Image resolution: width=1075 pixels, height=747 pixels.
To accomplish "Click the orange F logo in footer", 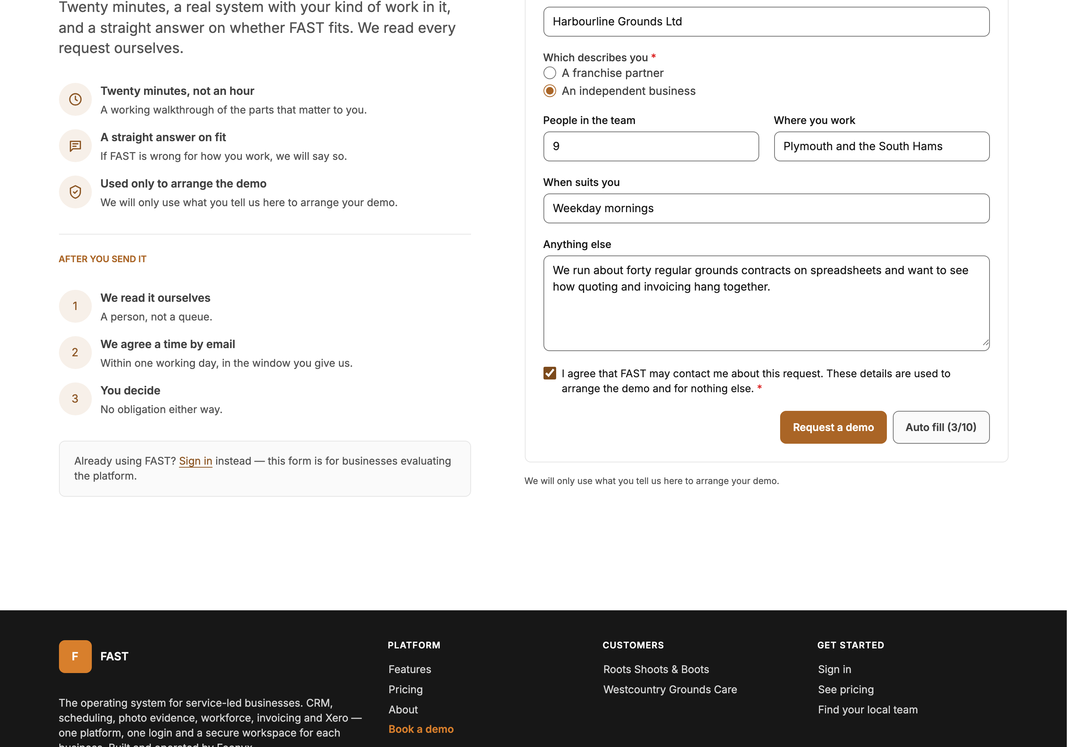I will pyautogui.click(x=75, y=656).
